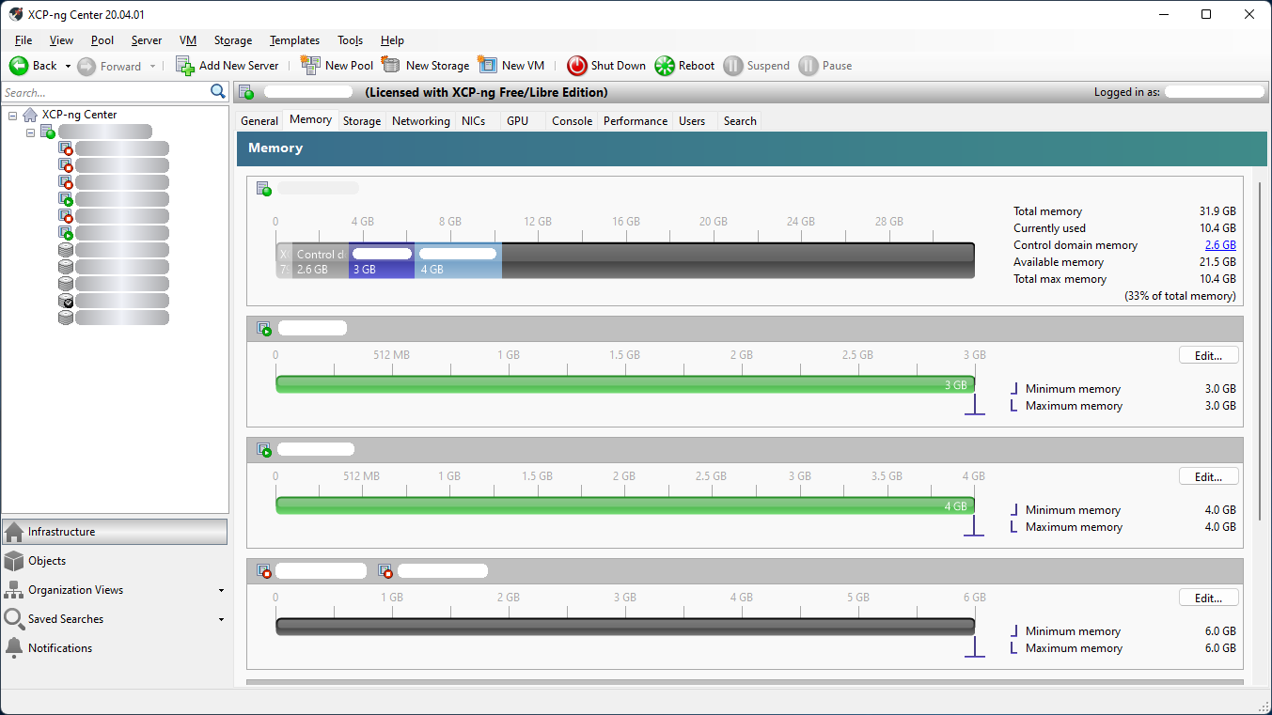Open the New Storage wizard icon
1272x715 pixels.
[x=391, y=65]
